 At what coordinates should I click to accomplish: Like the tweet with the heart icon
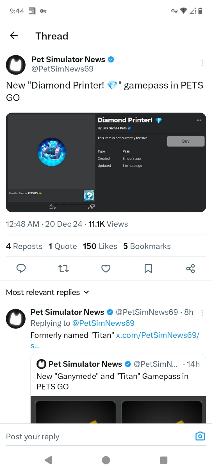(x=106, y=269)
